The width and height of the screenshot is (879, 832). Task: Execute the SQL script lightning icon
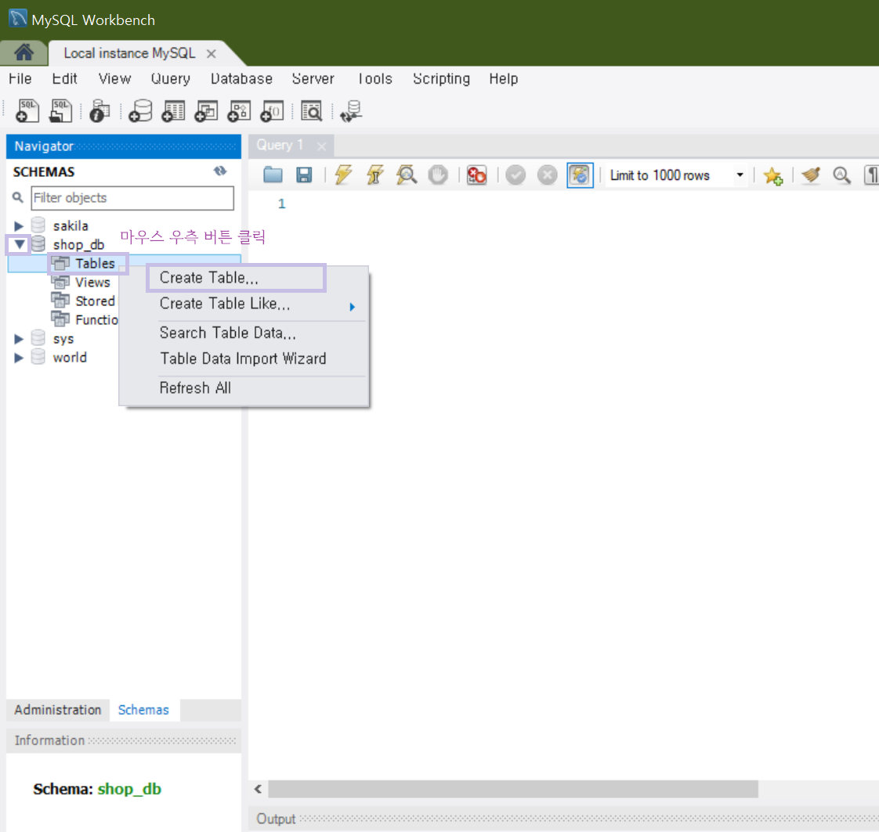tap(343, 175)
